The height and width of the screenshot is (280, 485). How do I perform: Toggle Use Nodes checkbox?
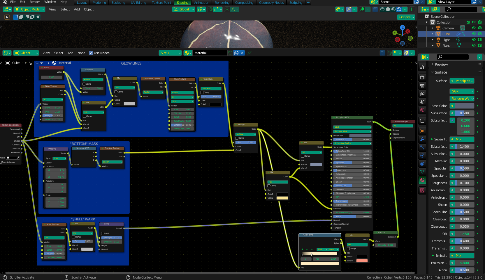(x=91, y=53)
